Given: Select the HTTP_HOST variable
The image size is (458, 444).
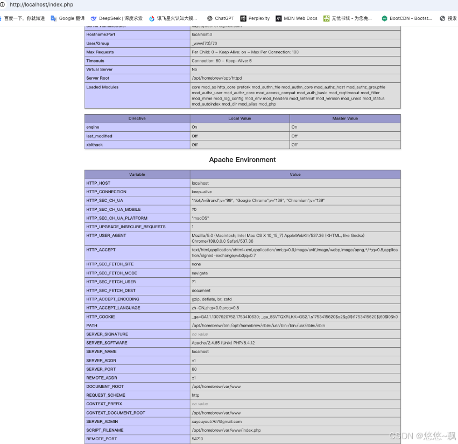Looking at the screenshot, I should coord(98,183).
